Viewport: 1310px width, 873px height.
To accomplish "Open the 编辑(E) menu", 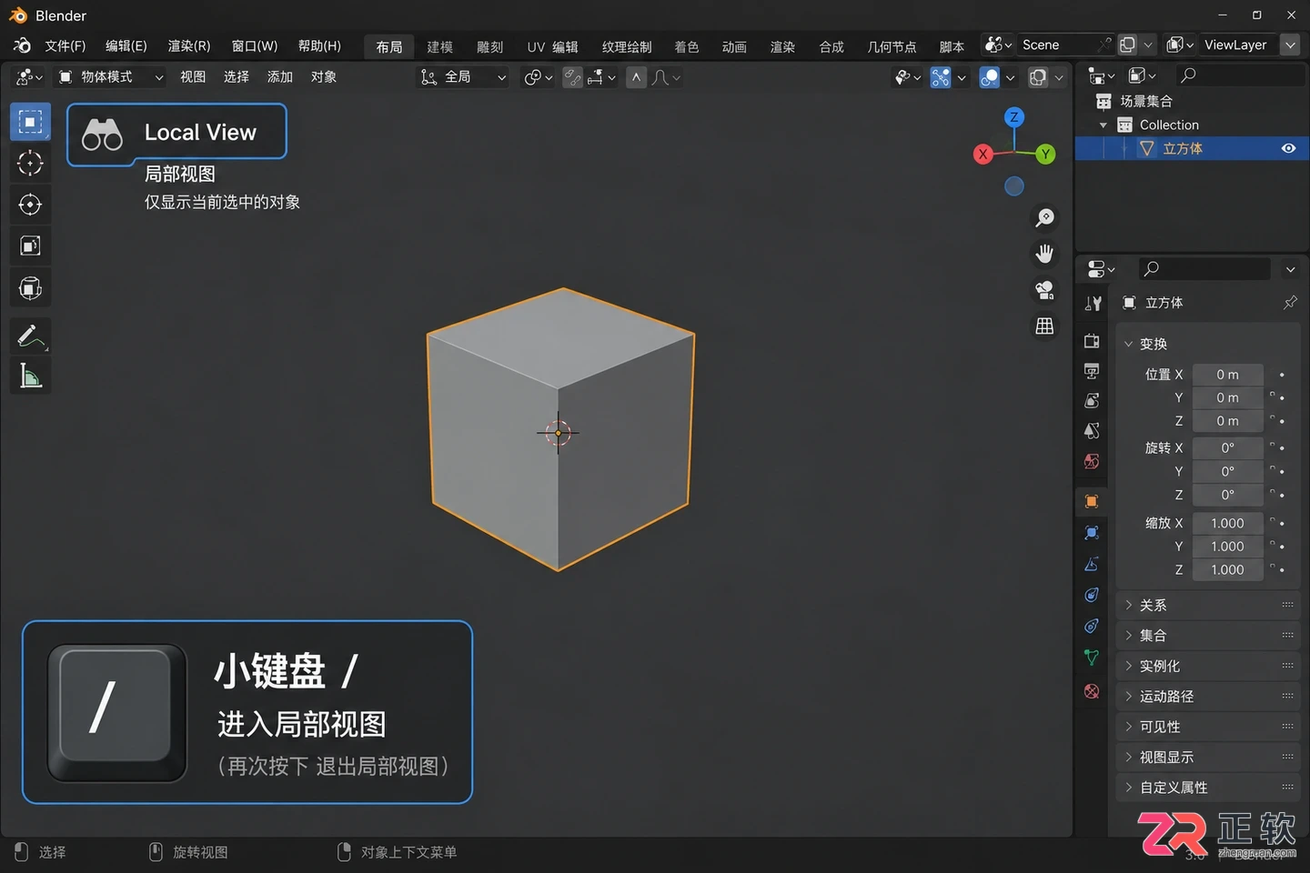I will click(x=126, y=45).
